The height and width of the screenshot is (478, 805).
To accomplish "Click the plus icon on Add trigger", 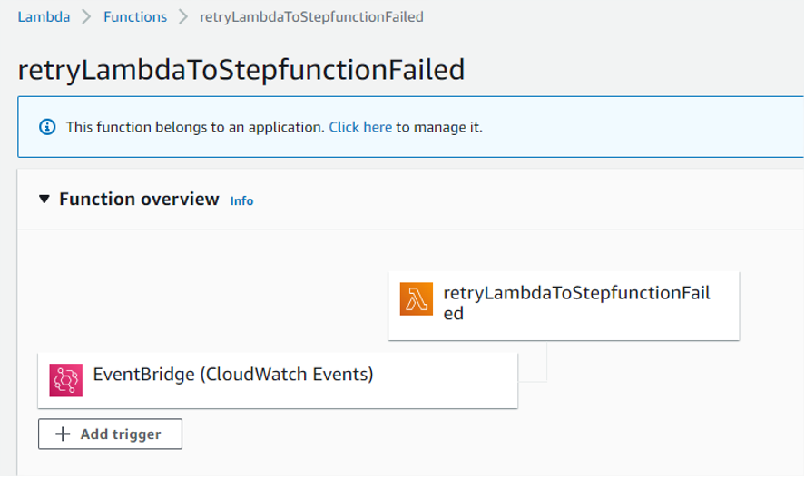I will pos(63,434).
